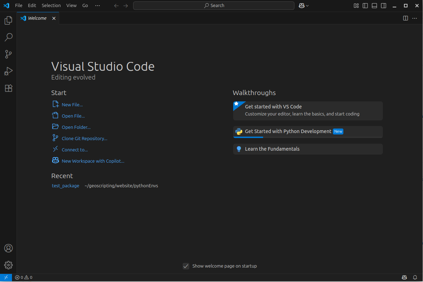The height and width of the screenshot is (282, 423).
Task: Click the Open Folder icon
Action: [x=55, y=126]
